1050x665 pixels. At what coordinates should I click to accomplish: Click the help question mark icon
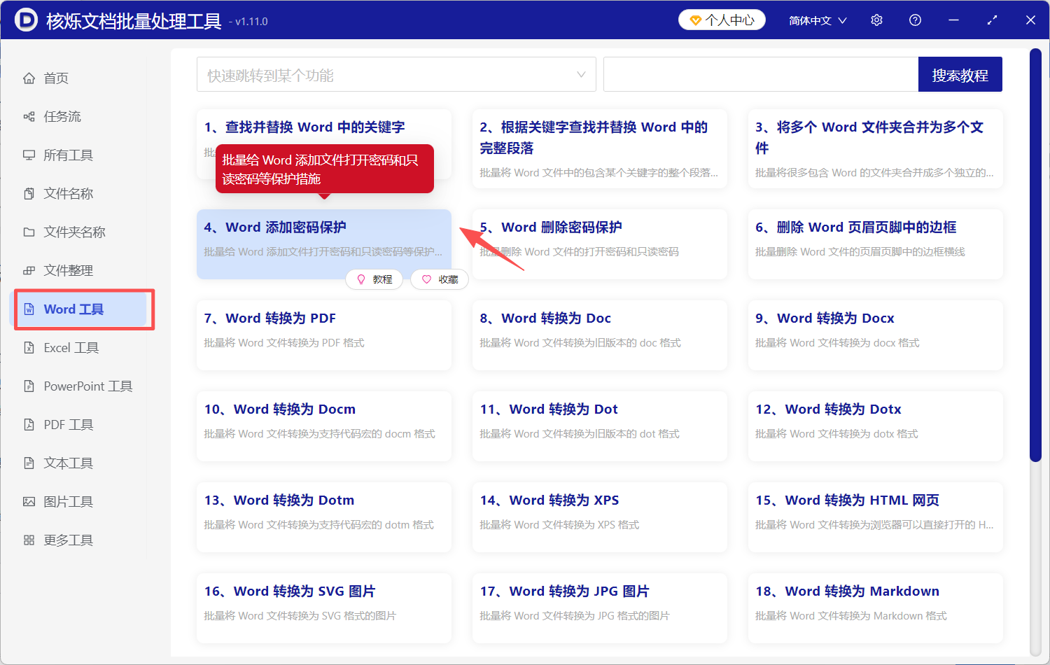click(915, 20)
